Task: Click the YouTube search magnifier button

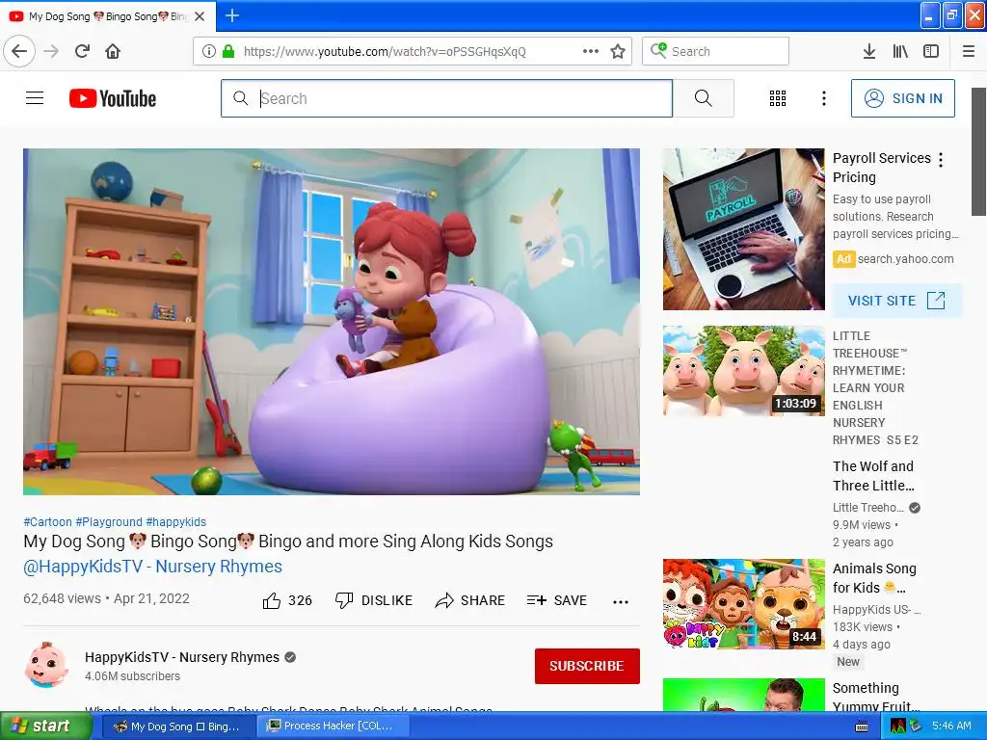Action: pos(703,98)
